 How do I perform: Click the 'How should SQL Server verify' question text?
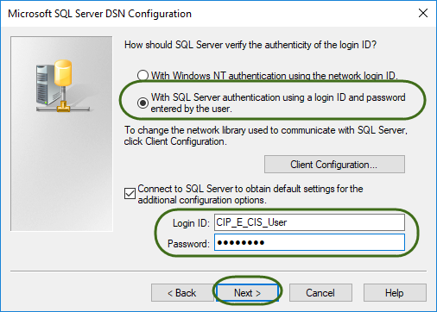point(250,45)
